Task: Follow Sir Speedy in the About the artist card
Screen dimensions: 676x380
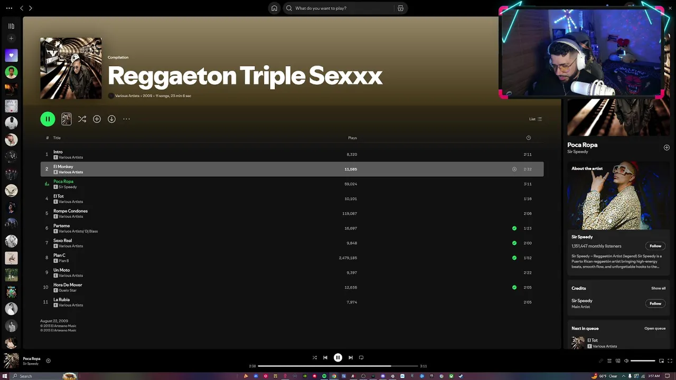Action: click(x=655, y=246)
